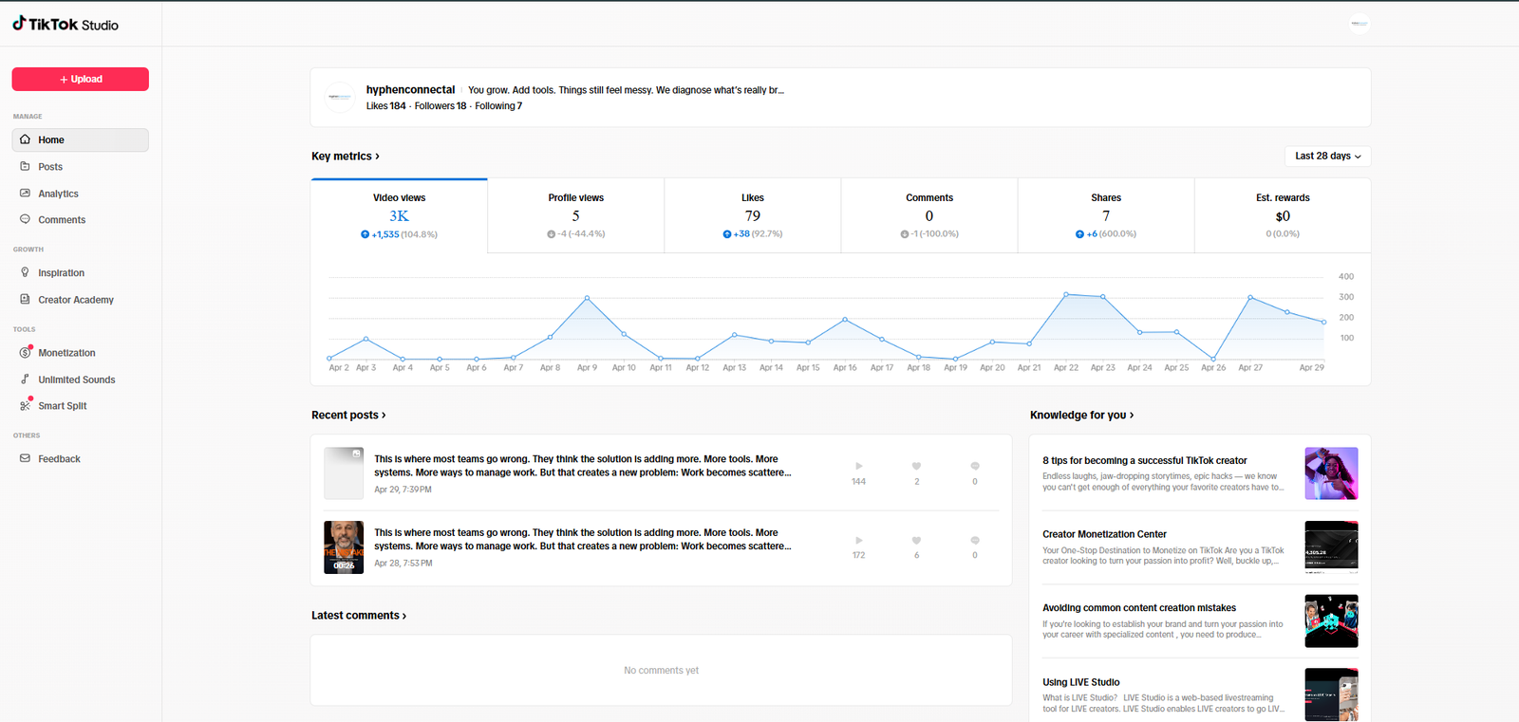The width and height of the screenshot is (1519, 722).
Task: Click the Followers 18 count
Action: tap(441, 106)
